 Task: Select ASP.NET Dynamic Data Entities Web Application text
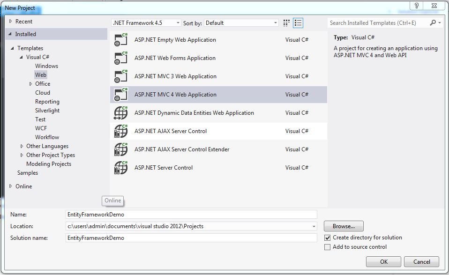click(194, 113)
